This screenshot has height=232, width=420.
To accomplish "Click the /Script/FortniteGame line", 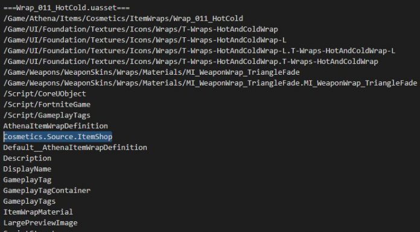I will (47, 104).
